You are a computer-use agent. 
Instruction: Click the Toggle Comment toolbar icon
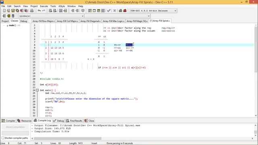pyautogui.click(x=83, y=11)
